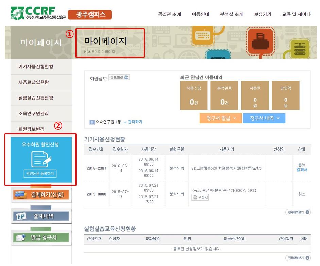Click the 우수회원 할인신청 document icon
This screenshot has height=266, width=320.
tap(40, 159)
